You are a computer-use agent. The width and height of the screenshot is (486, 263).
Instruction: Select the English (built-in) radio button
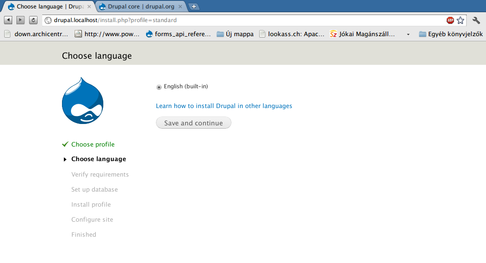point(159,87)
